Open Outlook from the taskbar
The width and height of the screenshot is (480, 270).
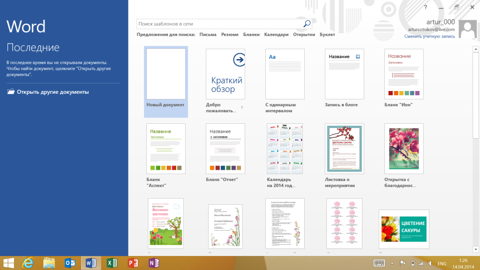[x=70, y=263]
